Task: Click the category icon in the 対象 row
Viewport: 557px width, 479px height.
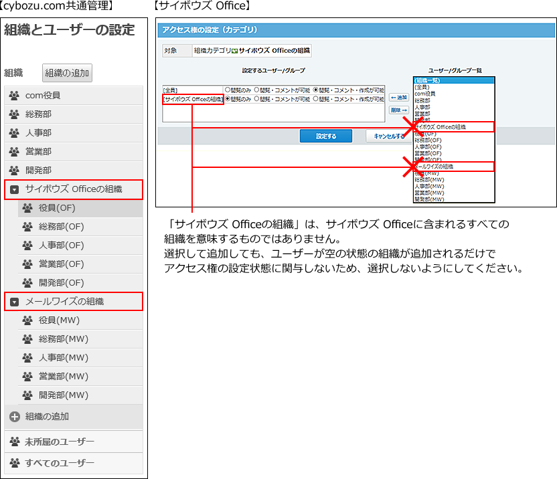Action: (x=234, y=51)
